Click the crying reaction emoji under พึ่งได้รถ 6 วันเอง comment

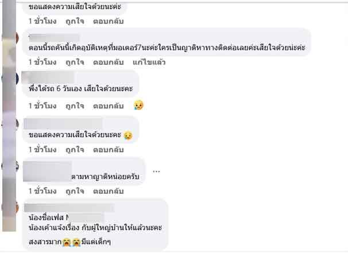139,105
